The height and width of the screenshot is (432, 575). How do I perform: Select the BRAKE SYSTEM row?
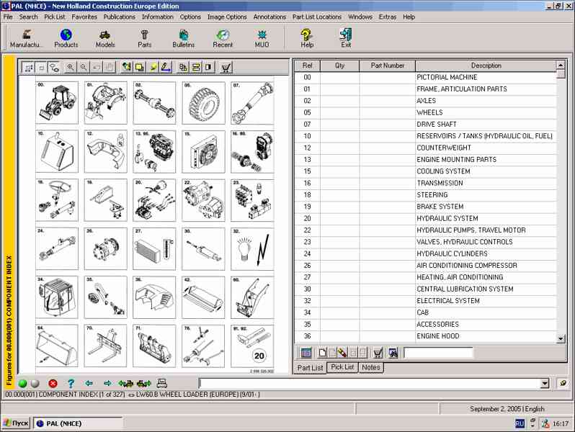click(x=425, y=207)
